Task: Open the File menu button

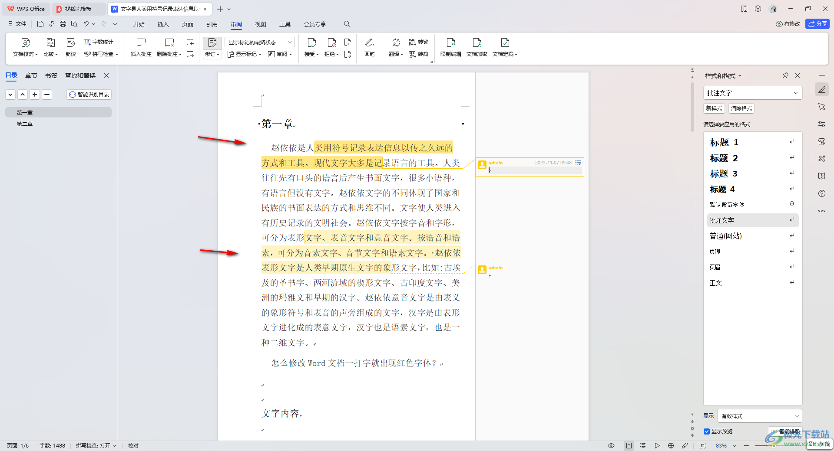Action: coord(17,24)
